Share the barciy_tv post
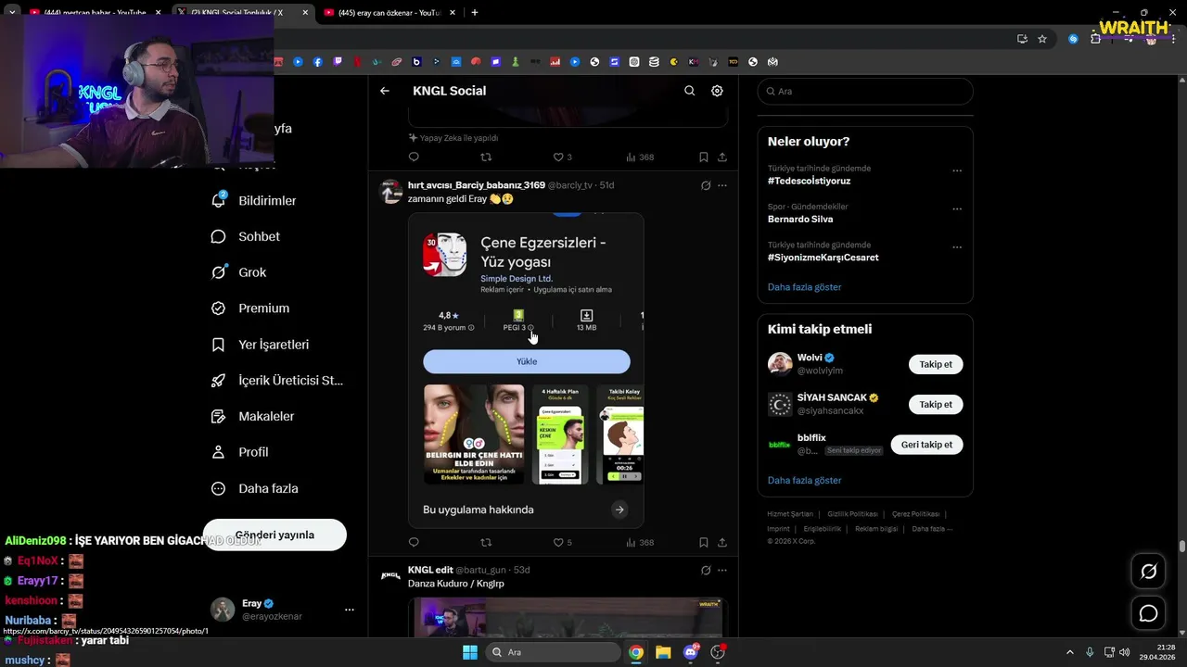This screenshot has height=667, width=1187. click(722, 542)
